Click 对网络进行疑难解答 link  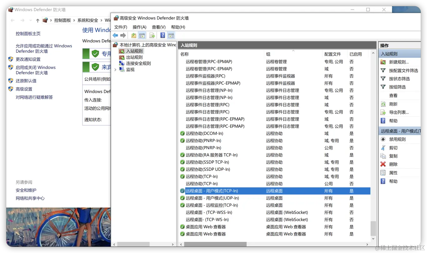click(x=34, y=97)
